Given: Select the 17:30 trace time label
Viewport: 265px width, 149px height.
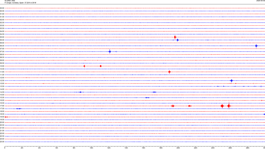Looking at the screenshot, I should click(2, 109).
